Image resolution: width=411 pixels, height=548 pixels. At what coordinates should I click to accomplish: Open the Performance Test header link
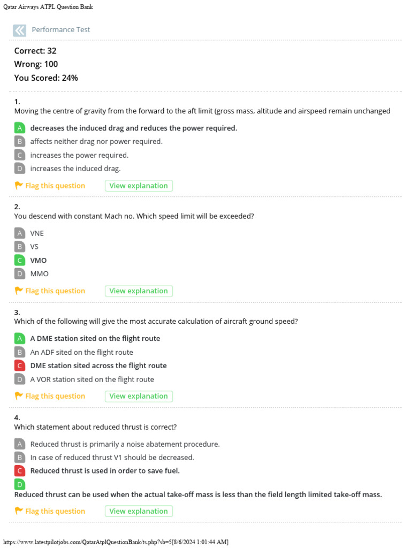click(x=61, y=30)
